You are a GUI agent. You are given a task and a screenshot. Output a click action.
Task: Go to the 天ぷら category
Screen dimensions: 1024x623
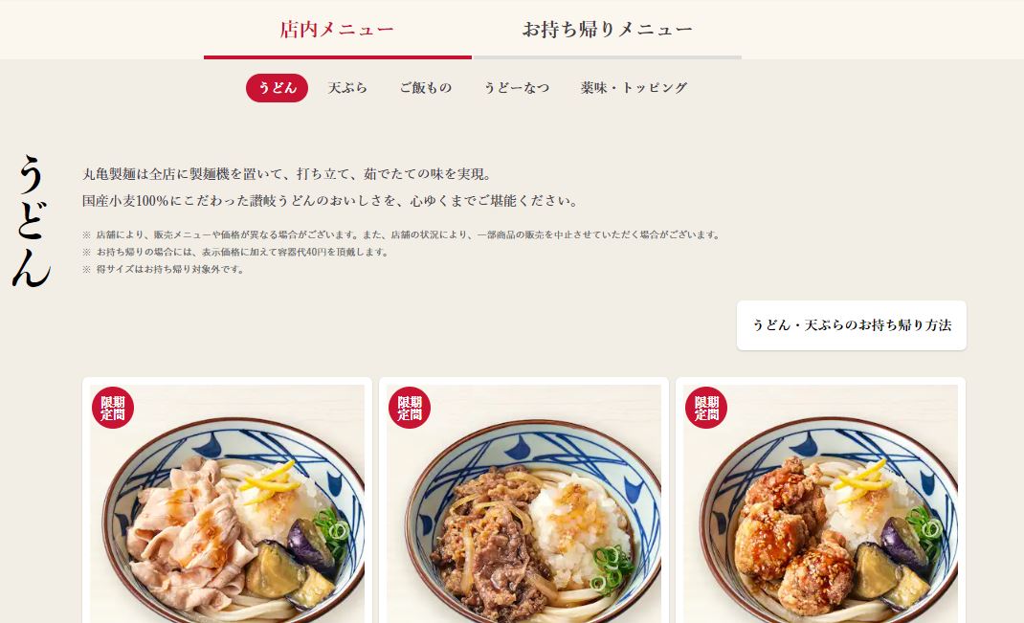pos(347,87)
